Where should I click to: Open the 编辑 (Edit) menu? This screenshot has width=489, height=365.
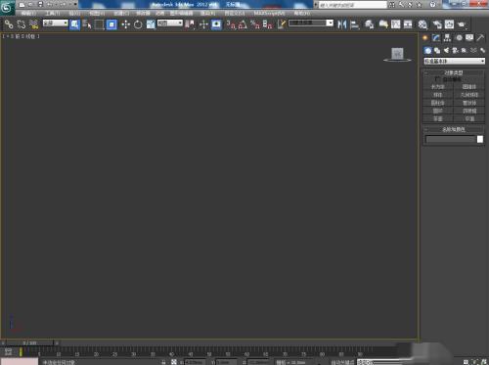[28, 13]
